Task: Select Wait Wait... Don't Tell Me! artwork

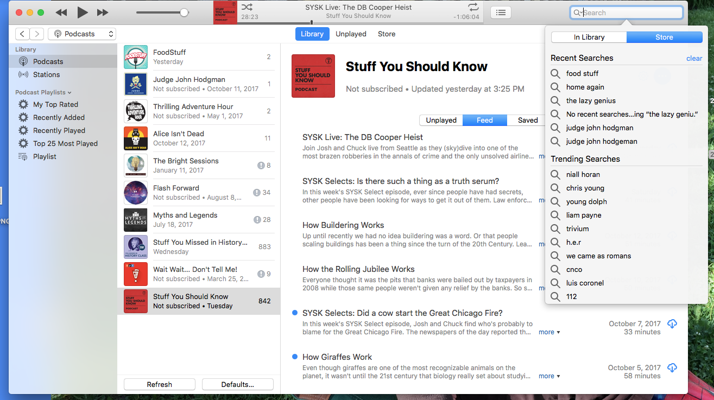Action: pos(136,274)
